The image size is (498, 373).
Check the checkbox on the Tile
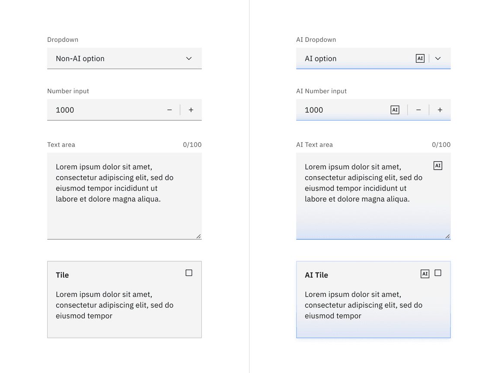(x=189, y=273)
